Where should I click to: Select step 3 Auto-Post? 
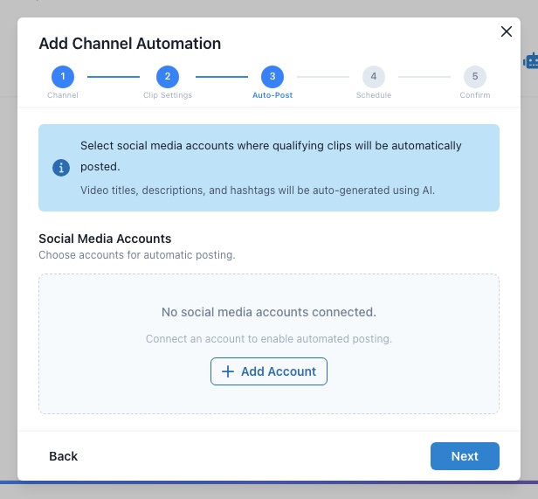coord(272,77)
